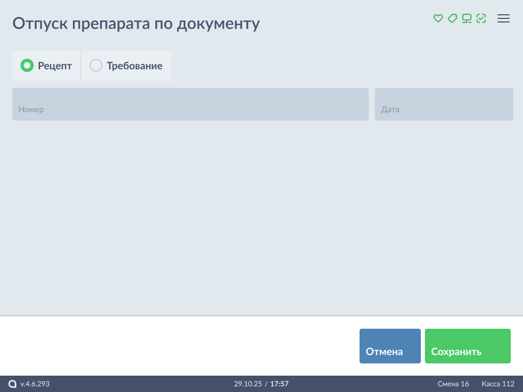Image resolution: width=523 pixels, height=392 pixels.
Task: Open the hamburger menu
Action: [504, 18]
